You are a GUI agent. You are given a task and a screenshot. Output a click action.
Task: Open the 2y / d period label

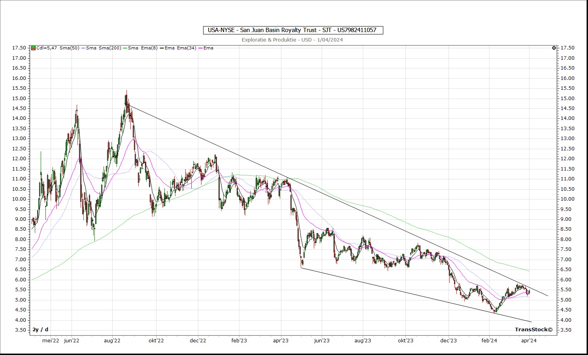[40, 329]
